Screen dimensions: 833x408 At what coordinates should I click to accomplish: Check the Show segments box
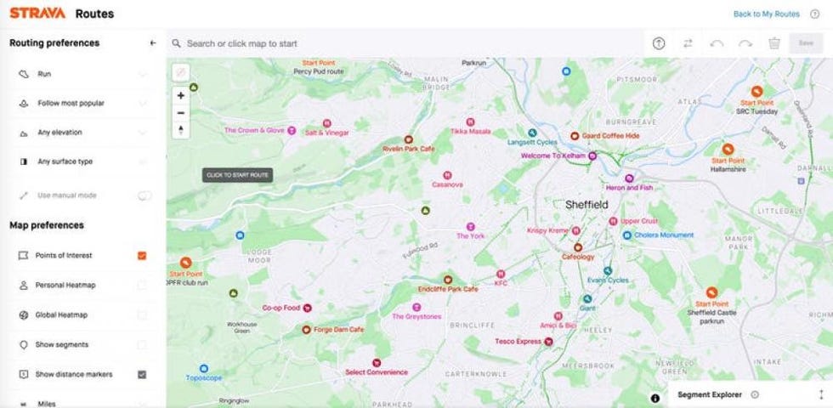pos(142,345)
